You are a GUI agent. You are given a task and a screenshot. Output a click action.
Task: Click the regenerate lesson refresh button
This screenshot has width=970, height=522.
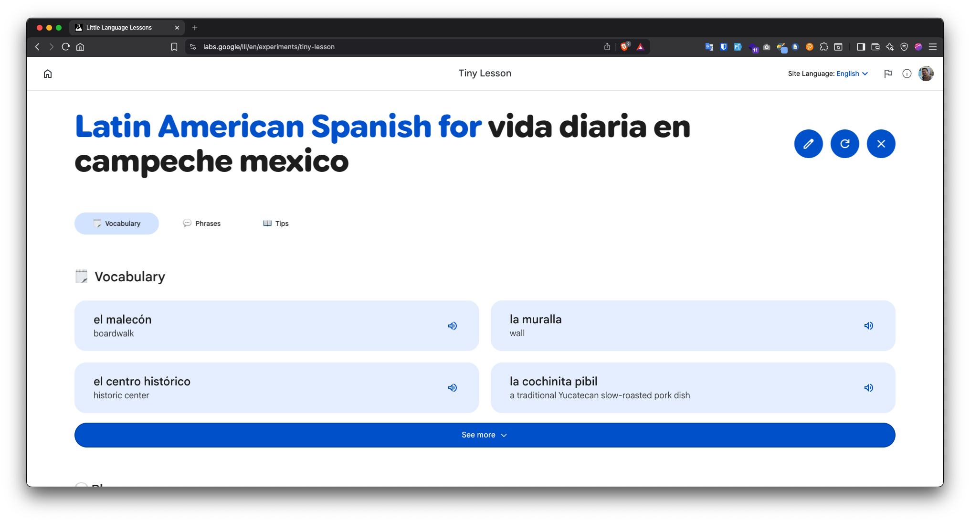pyautogui.click(x=844, y=144)
